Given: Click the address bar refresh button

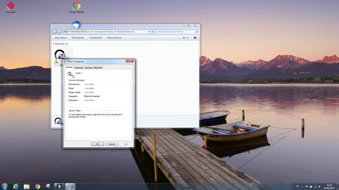Looking at the screenshot, I should pos(153,32).
